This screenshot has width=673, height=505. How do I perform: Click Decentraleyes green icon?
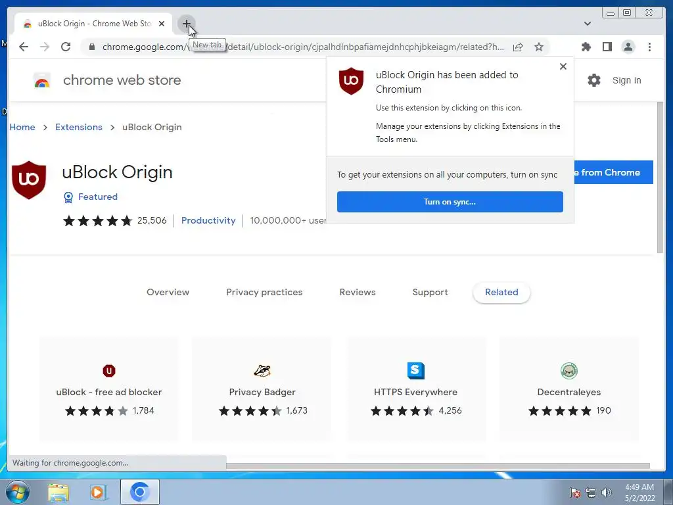coord(569,371)
